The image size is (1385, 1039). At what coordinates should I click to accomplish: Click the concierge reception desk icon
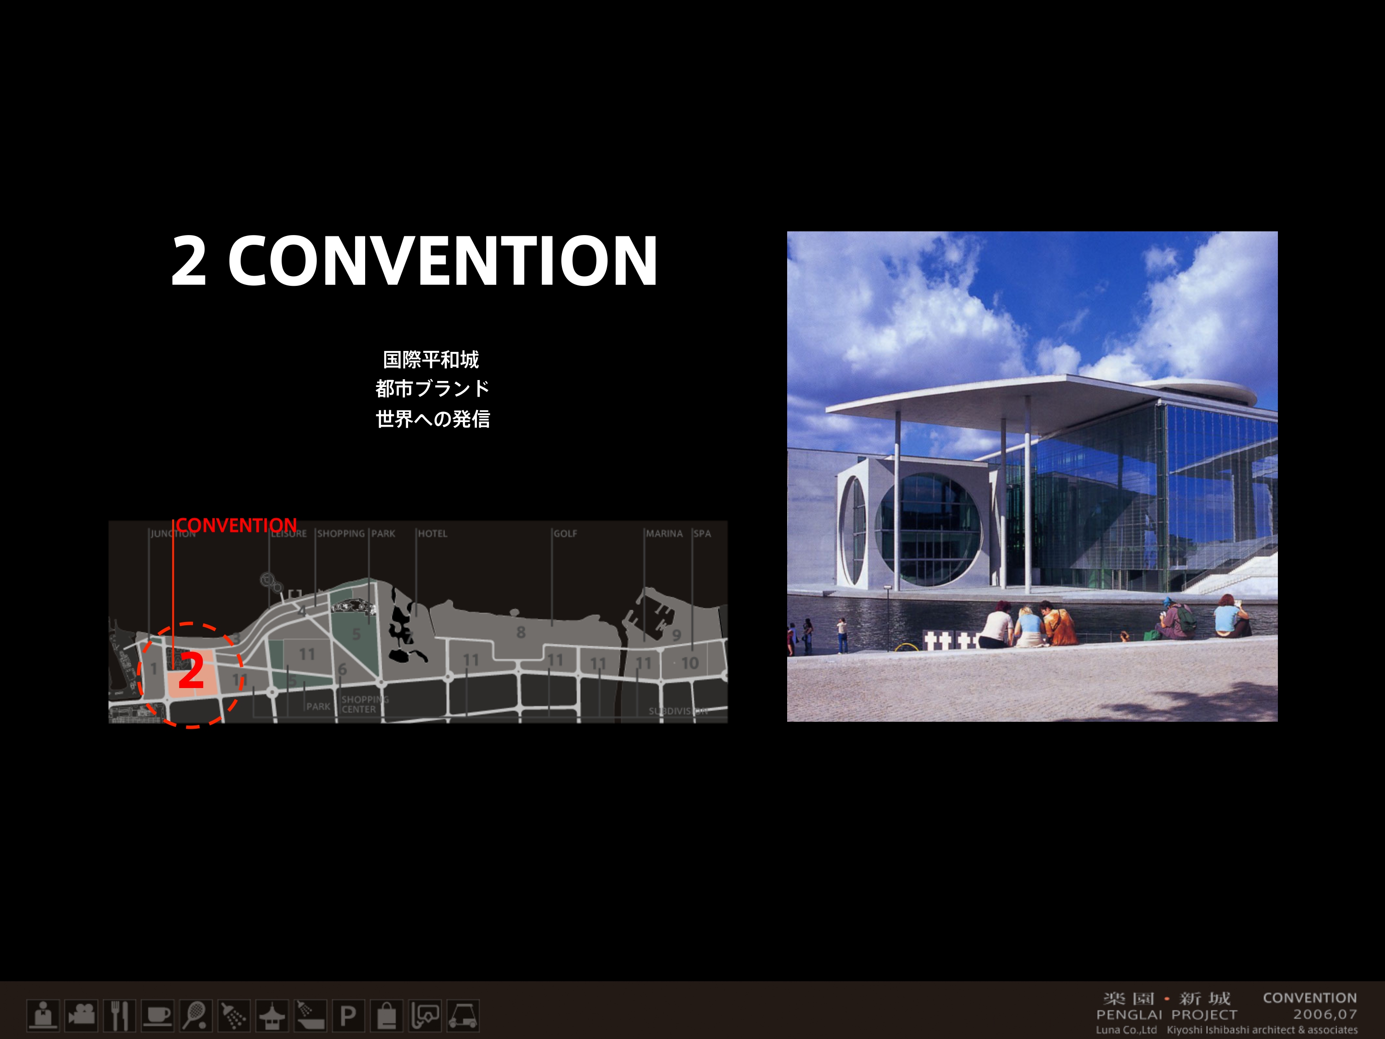tap(43, 1015)
